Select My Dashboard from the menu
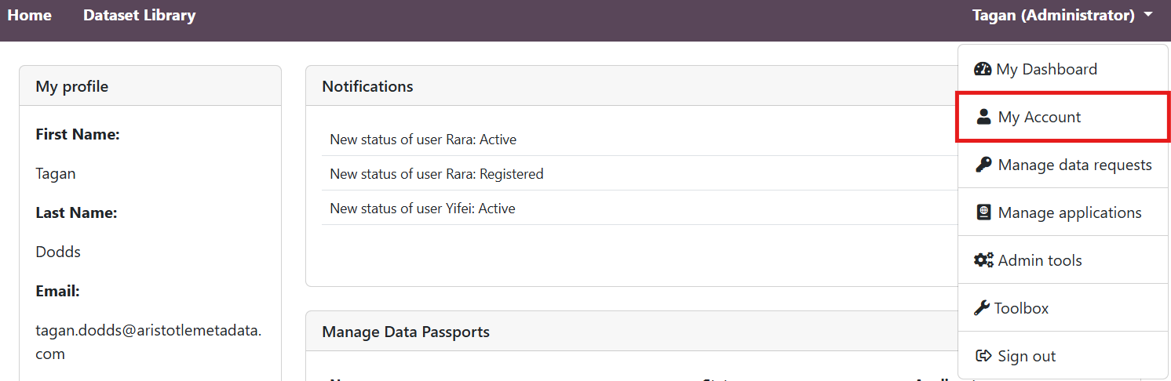 (x=1046, y=69)
